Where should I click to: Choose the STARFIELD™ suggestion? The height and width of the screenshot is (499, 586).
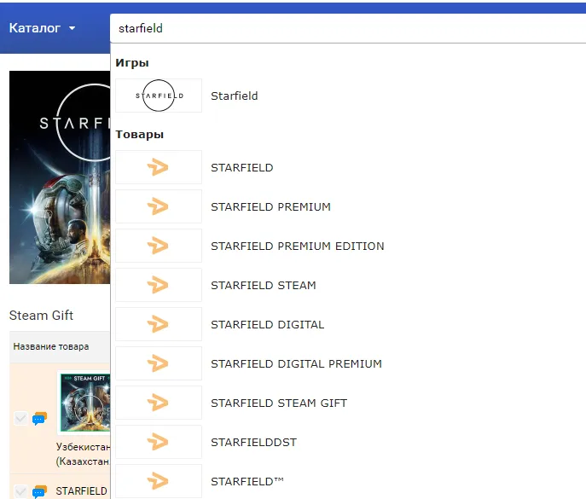pos(247,481)
